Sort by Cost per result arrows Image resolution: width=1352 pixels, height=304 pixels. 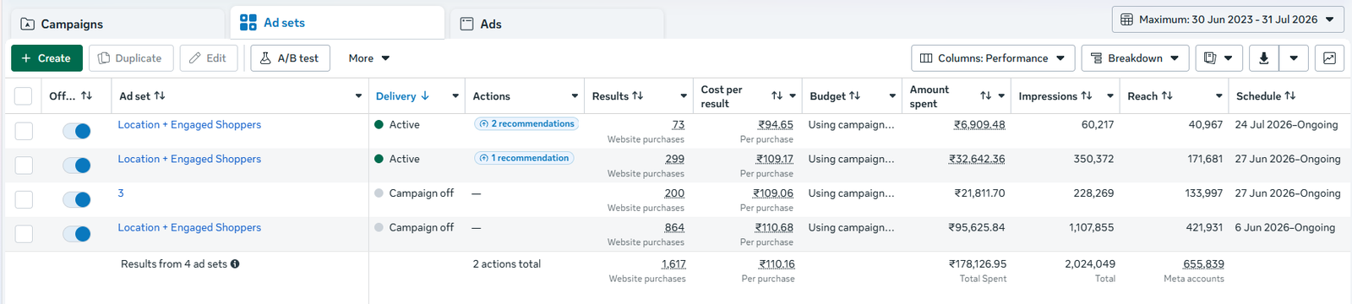[777, 96]
